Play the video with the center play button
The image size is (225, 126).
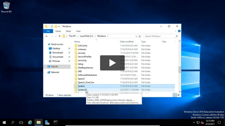tap(112, 63)
